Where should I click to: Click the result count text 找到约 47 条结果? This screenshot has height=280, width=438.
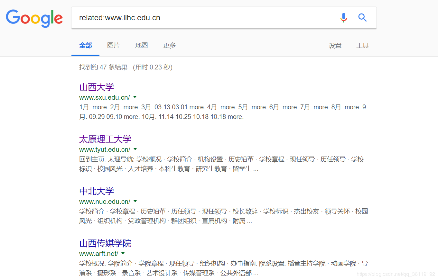pos(103,67)
